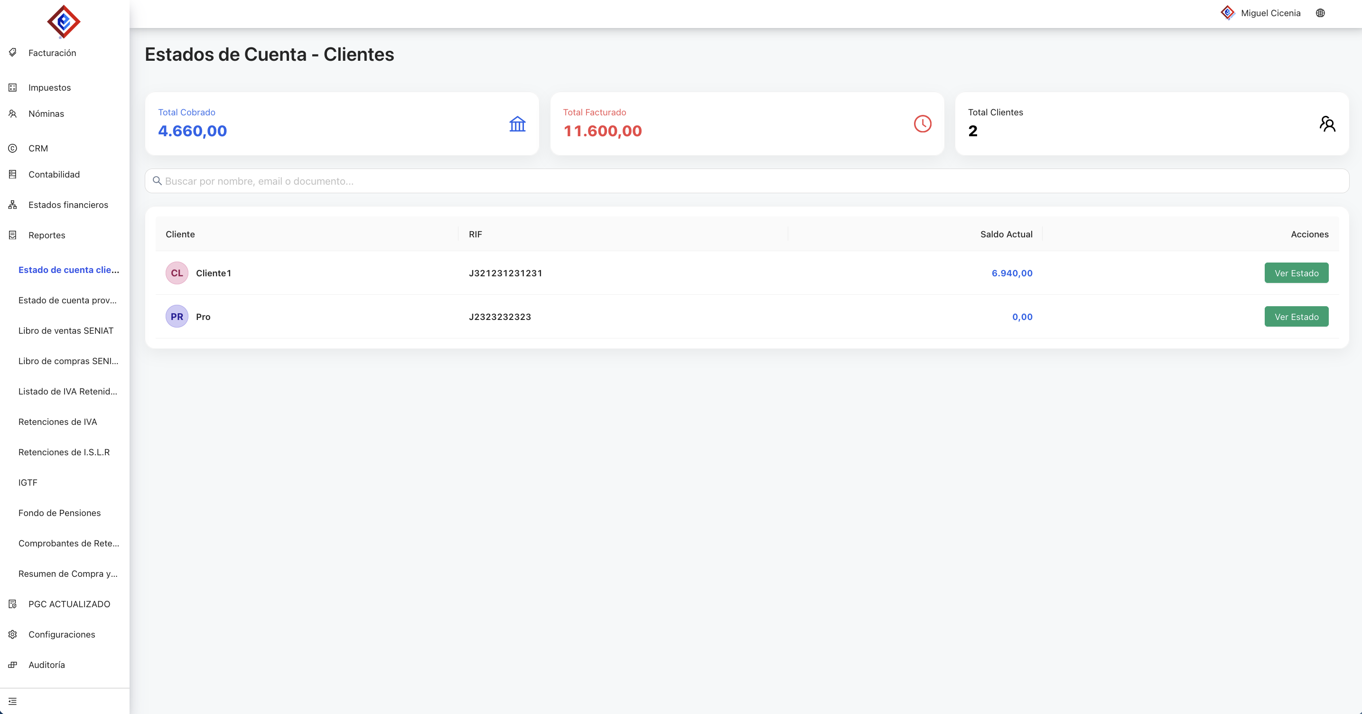Image resolution: width=1362 pixels, height=714 pixels.
Task: Click the globe language icon
Action: (1320, 13)
